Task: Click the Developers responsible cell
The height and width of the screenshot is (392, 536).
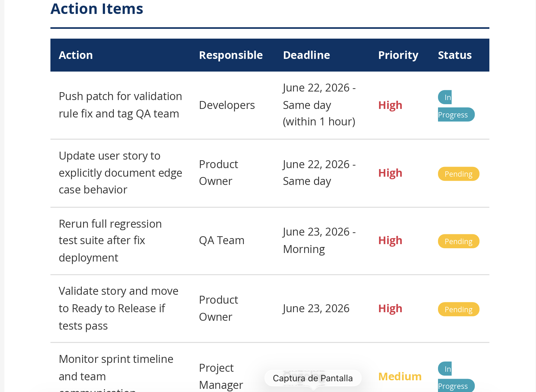Action: tap(227, 105)
